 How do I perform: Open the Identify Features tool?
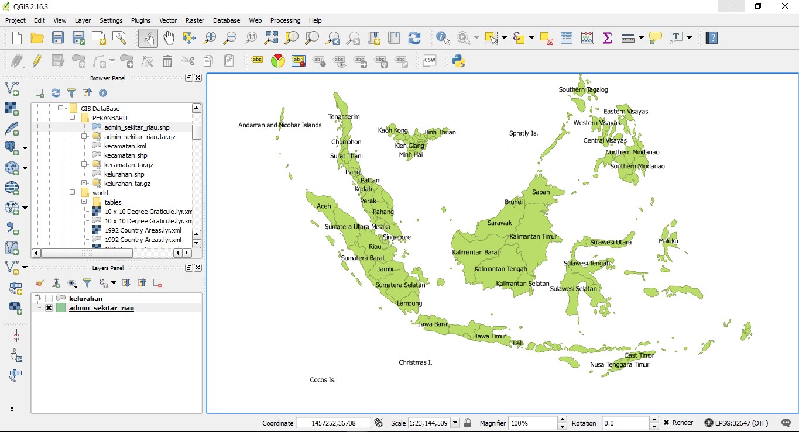443,37
